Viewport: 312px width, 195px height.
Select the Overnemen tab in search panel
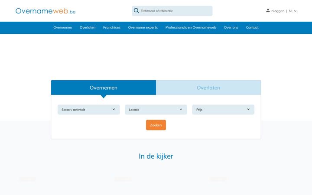(x=104, y=88)
